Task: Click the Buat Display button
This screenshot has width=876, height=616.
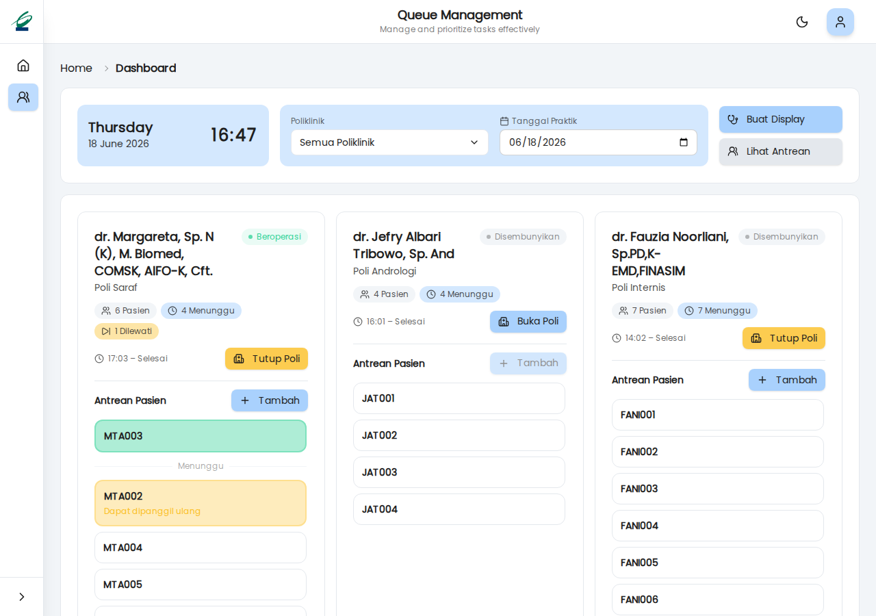Action: click(x=781, y=119)
